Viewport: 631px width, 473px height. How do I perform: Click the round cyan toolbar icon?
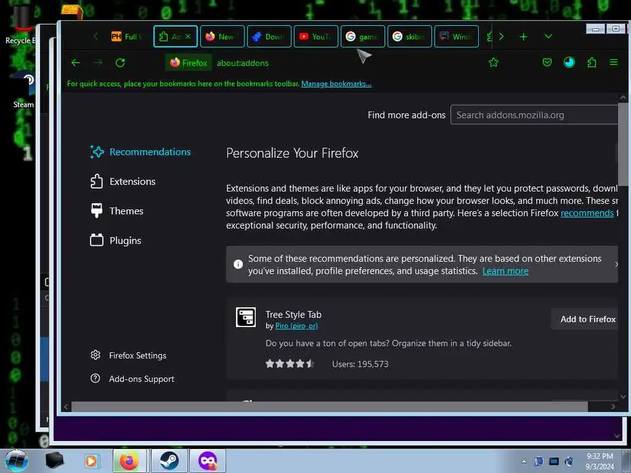(x=569, y=62)
